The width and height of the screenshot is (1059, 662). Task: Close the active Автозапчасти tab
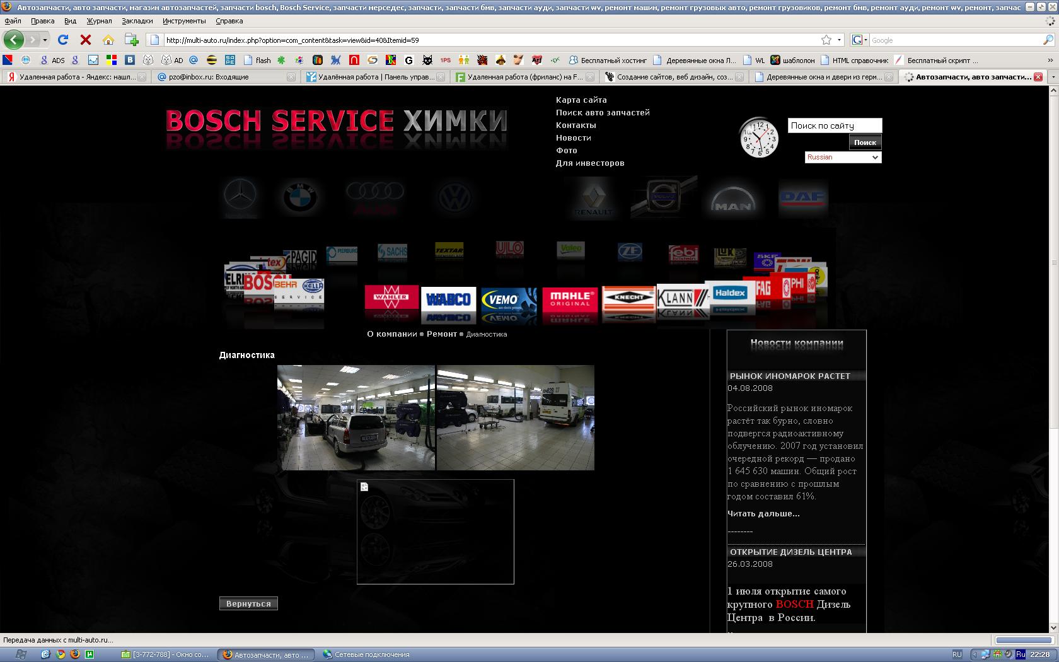pos(1038,77)
